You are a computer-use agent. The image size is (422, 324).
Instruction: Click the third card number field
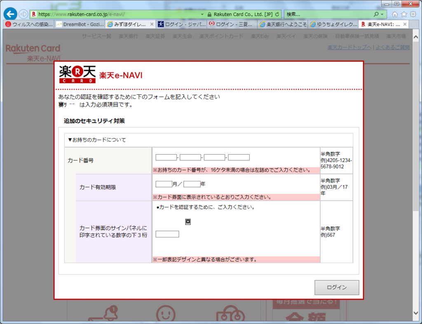[x=214, y=157]
